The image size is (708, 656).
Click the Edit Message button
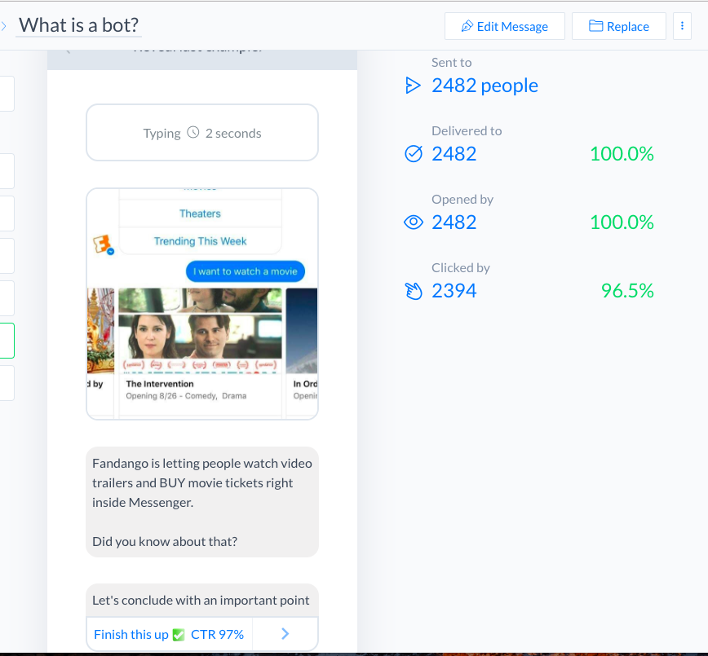[504, 26]
